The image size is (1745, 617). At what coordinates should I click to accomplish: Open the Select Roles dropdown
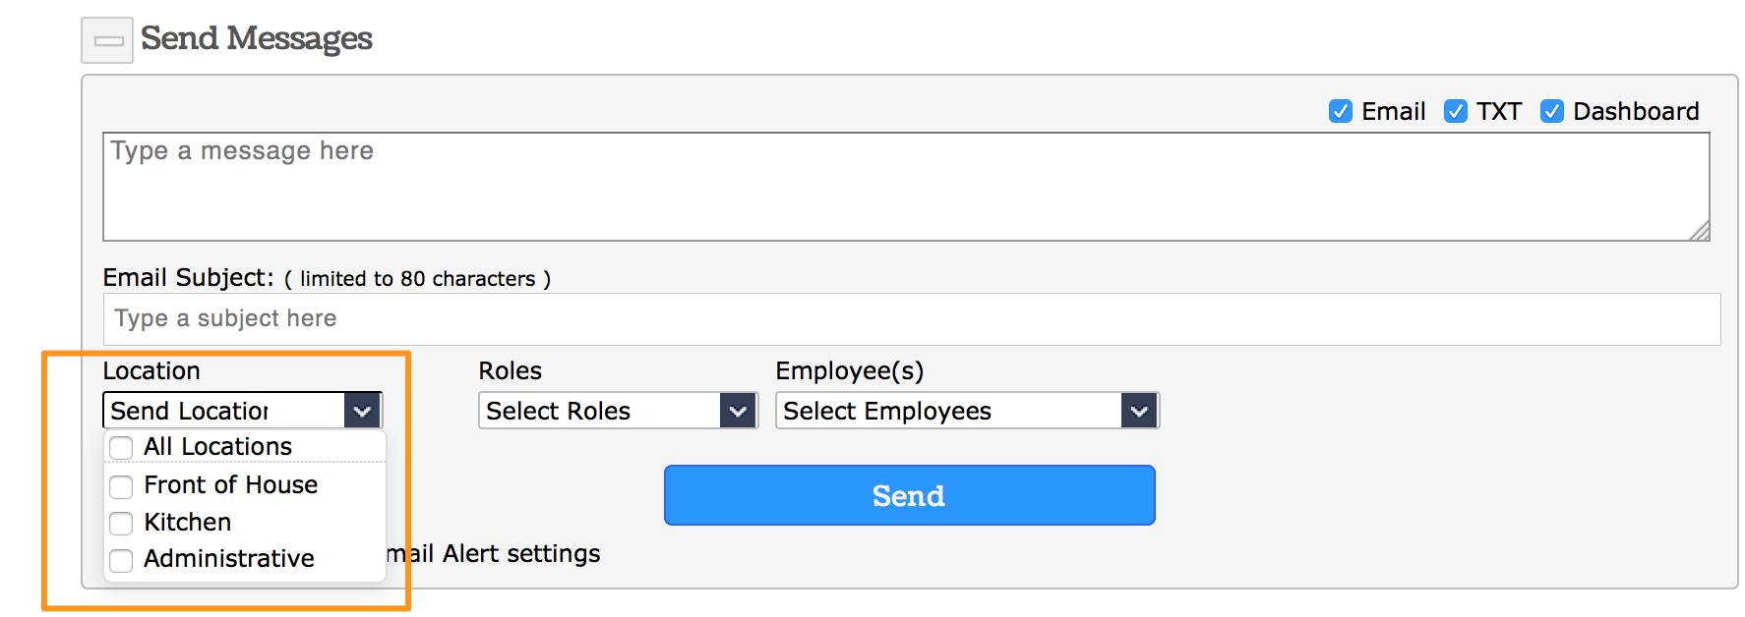tap(602, 411)
